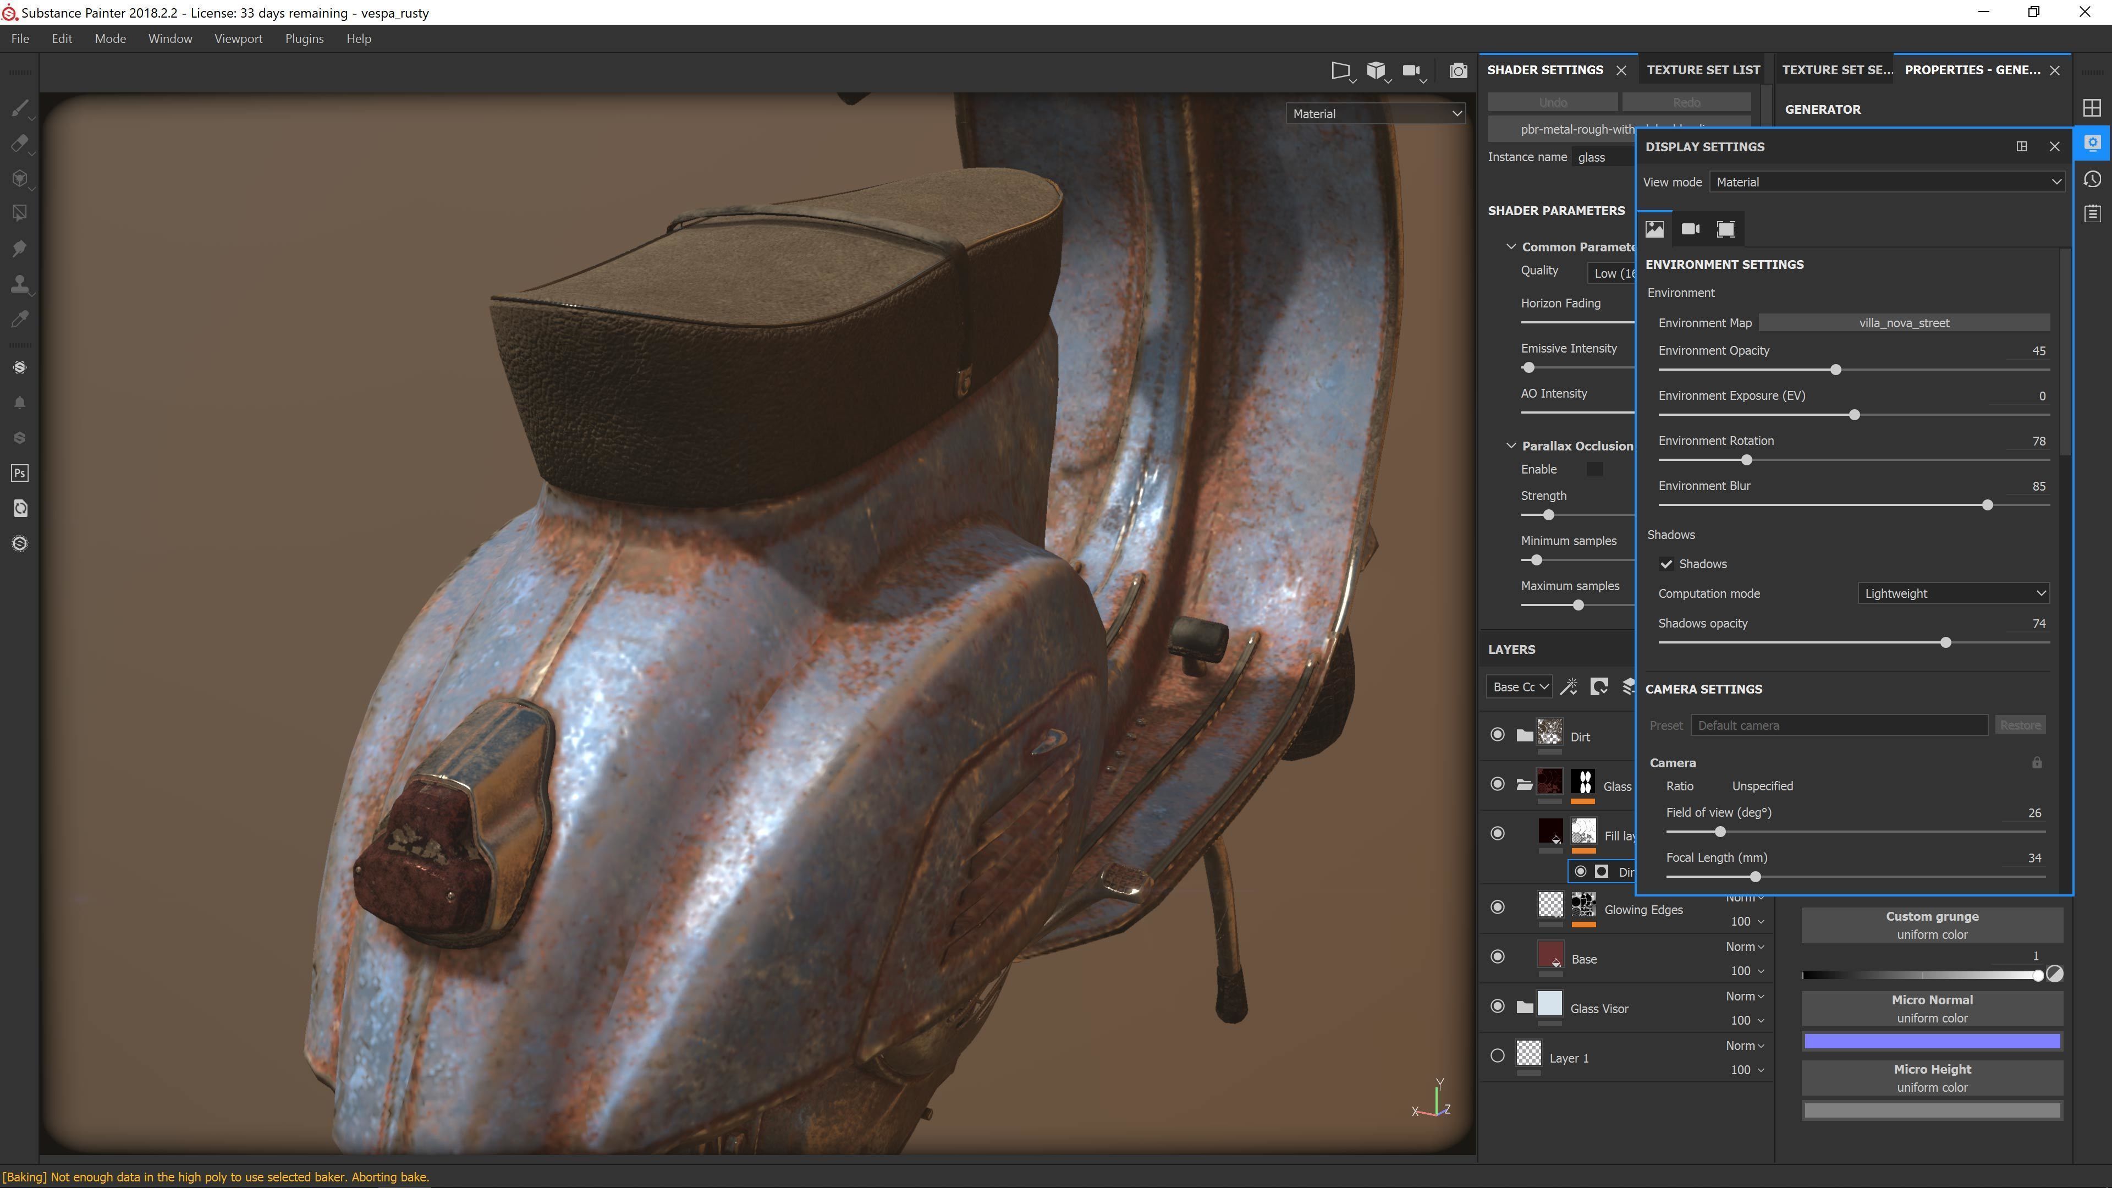This screenshot has height=1188, width=2112.
Task: Open the View mode Material dropdown in Display Settings
Action: (1887, 182)
